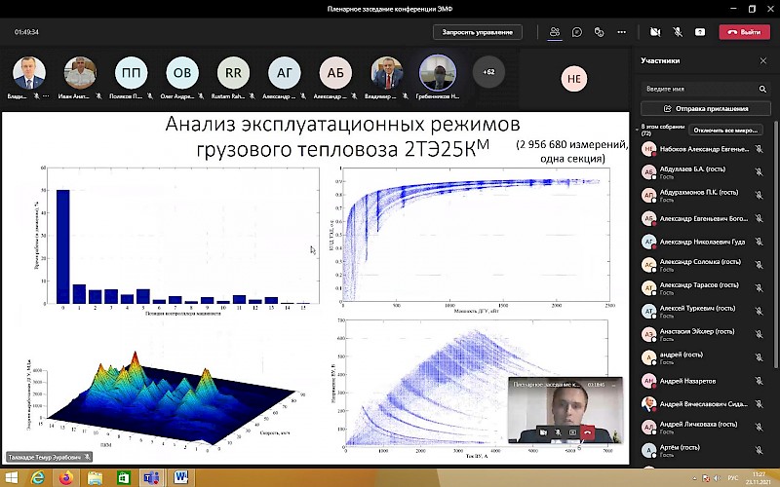Click the Запросить управление button
The height and width of the screenshot is (487, 780).
(x=477, y=32)
